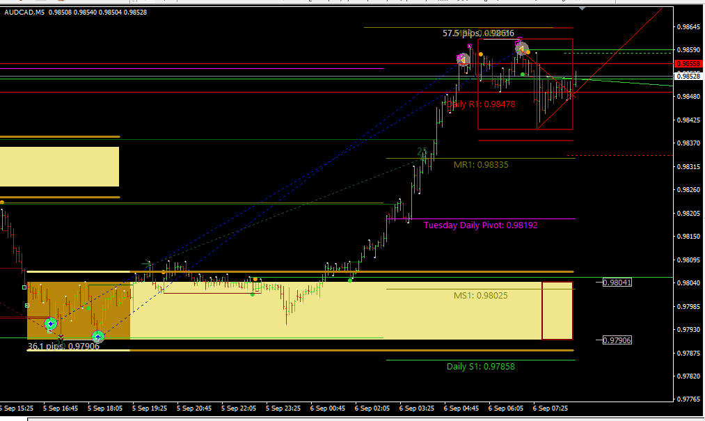Screen dimensions: 705x421
Task: Click the chart shift triangle at chart top
Action: (x=583, y=8)
